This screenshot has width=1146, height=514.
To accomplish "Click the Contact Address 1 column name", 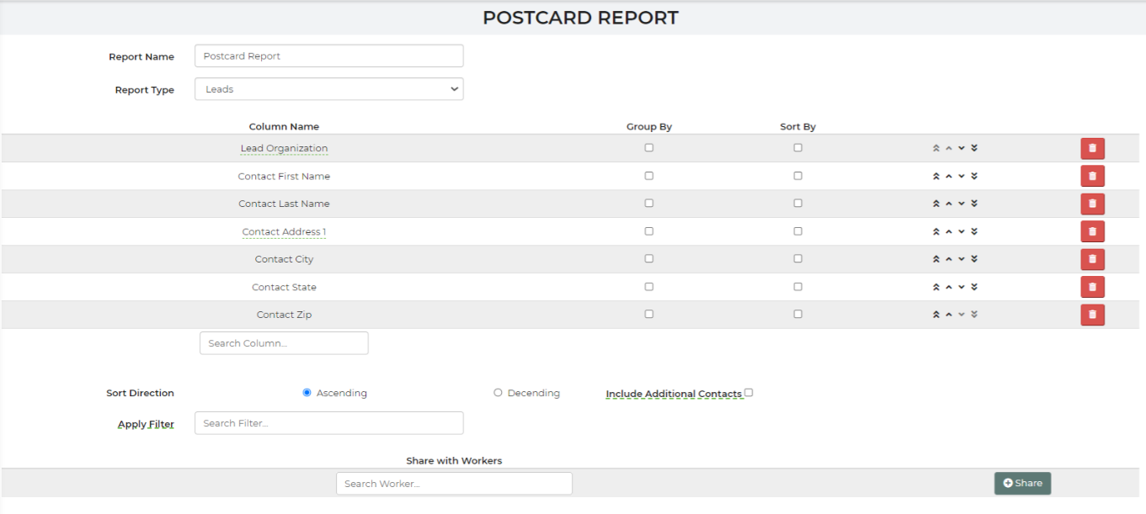I will pyautogui.click(x=284, y=231).
